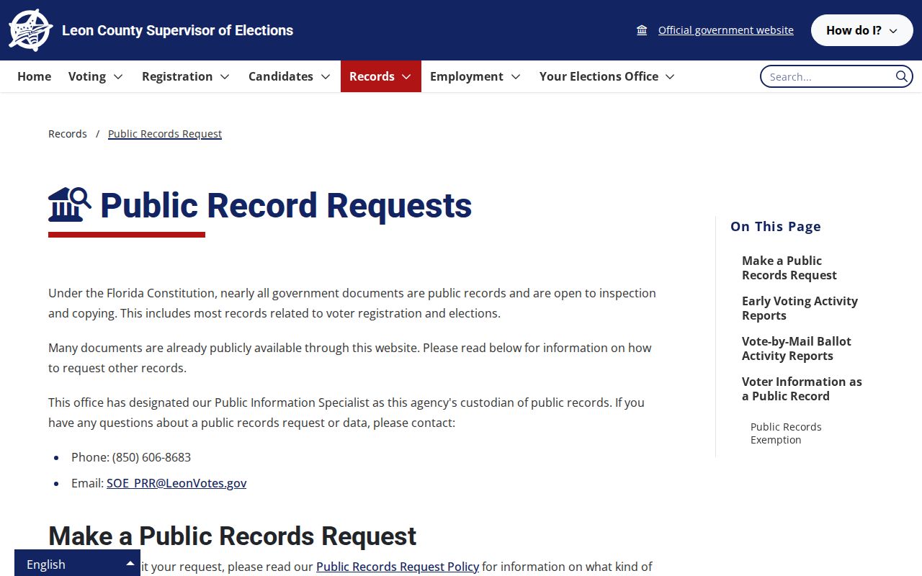The width and height of the screenshot is (922, 576).
Task: Click the government building icon in header
Action: click(642, 30)
